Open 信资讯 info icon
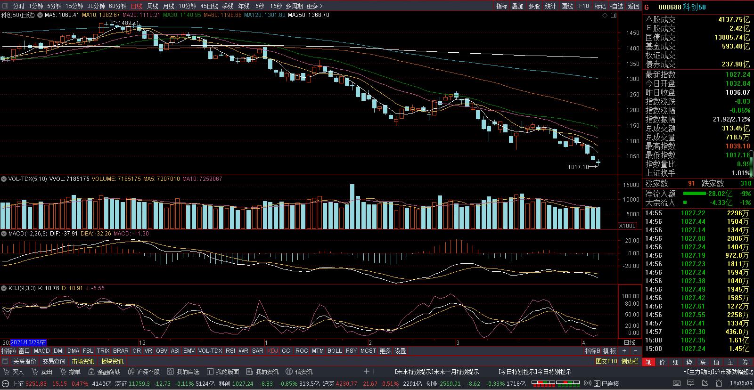This screenshot has height=390, width=754. 289,372
